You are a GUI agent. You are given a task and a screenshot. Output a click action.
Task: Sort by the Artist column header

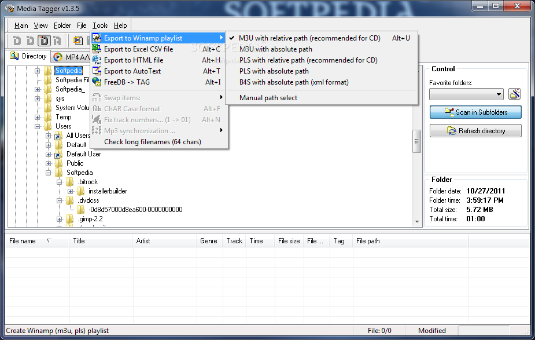[x=164, y=241]
